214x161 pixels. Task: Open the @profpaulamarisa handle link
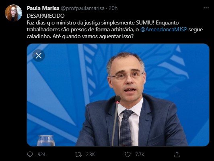pos(82,8)
